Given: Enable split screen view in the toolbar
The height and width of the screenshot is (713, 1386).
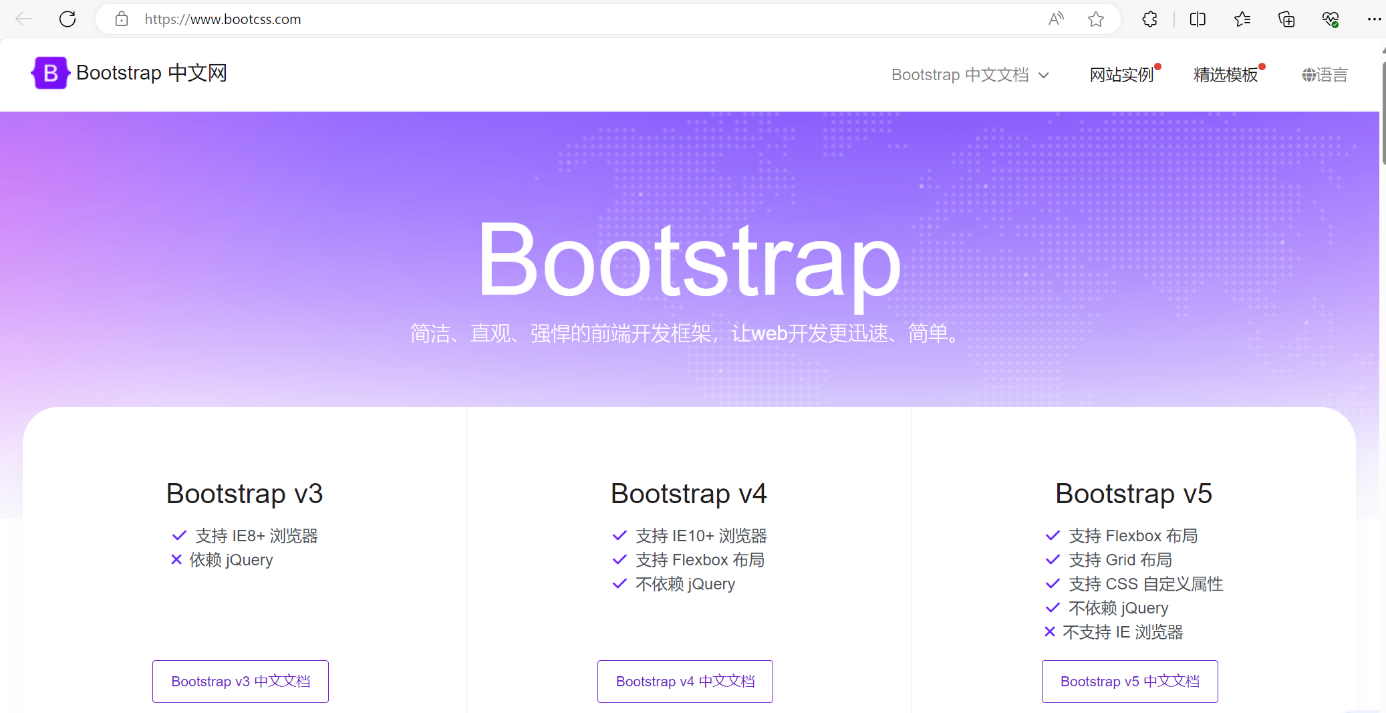Looking at the screenshot, I should (x=1197, y=19).
